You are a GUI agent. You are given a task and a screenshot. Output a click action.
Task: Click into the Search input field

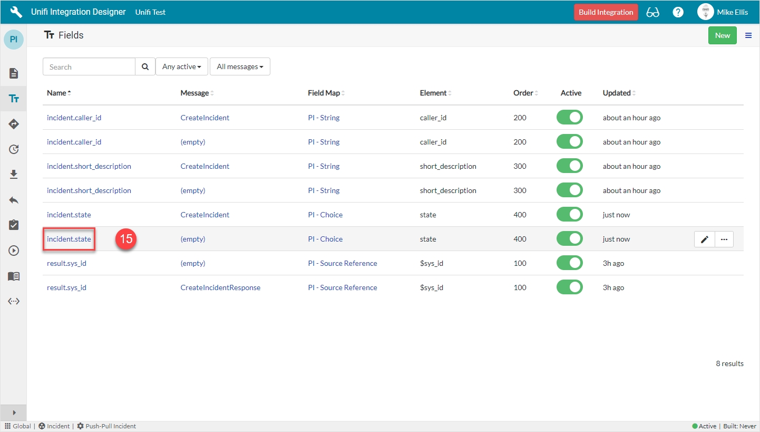[89, 67]
